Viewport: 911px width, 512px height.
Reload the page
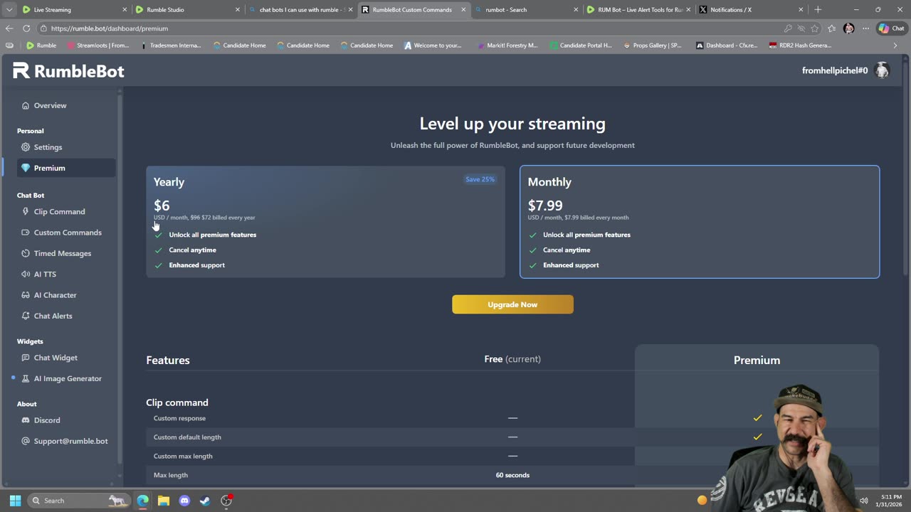click(26, 28)
